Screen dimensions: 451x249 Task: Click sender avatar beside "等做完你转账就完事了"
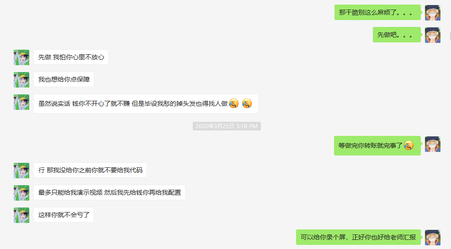pyautogui.click(x=433, y=144)
